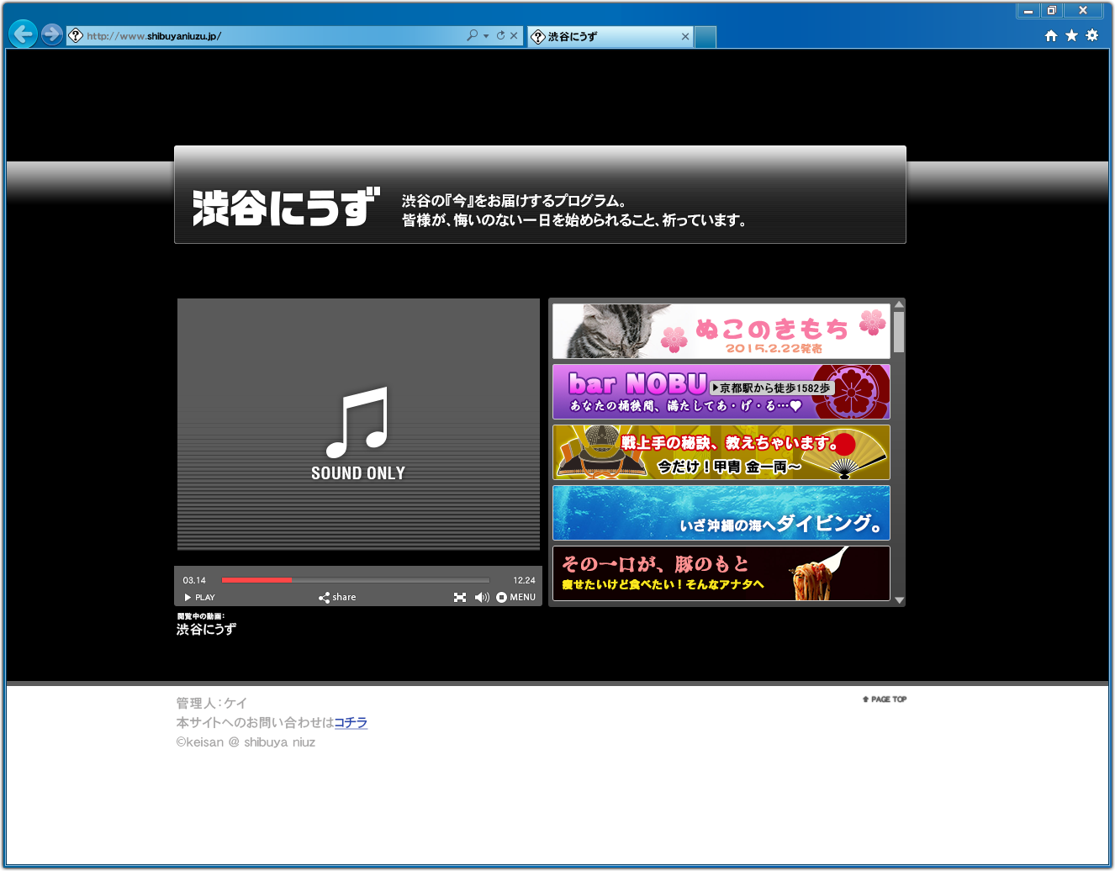The width and height of the screenshot is (1115, 871).
Task: Jump up with the PAGE TOP link
Action: coord(885,699)
